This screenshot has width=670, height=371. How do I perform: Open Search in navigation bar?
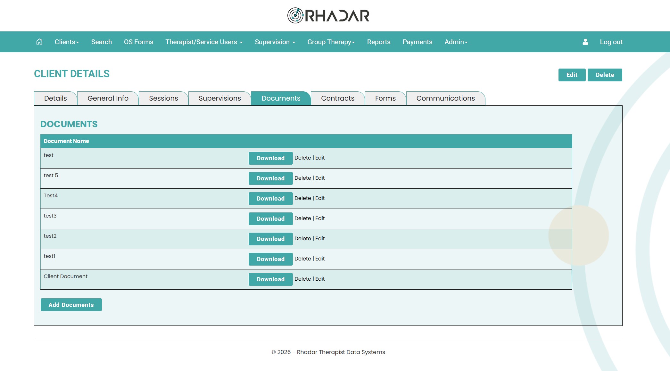point(102,42)
